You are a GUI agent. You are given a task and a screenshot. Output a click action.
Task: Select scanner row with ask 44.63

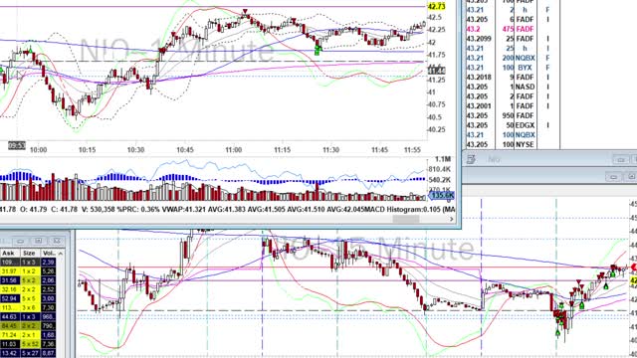[x=28, y=316]
